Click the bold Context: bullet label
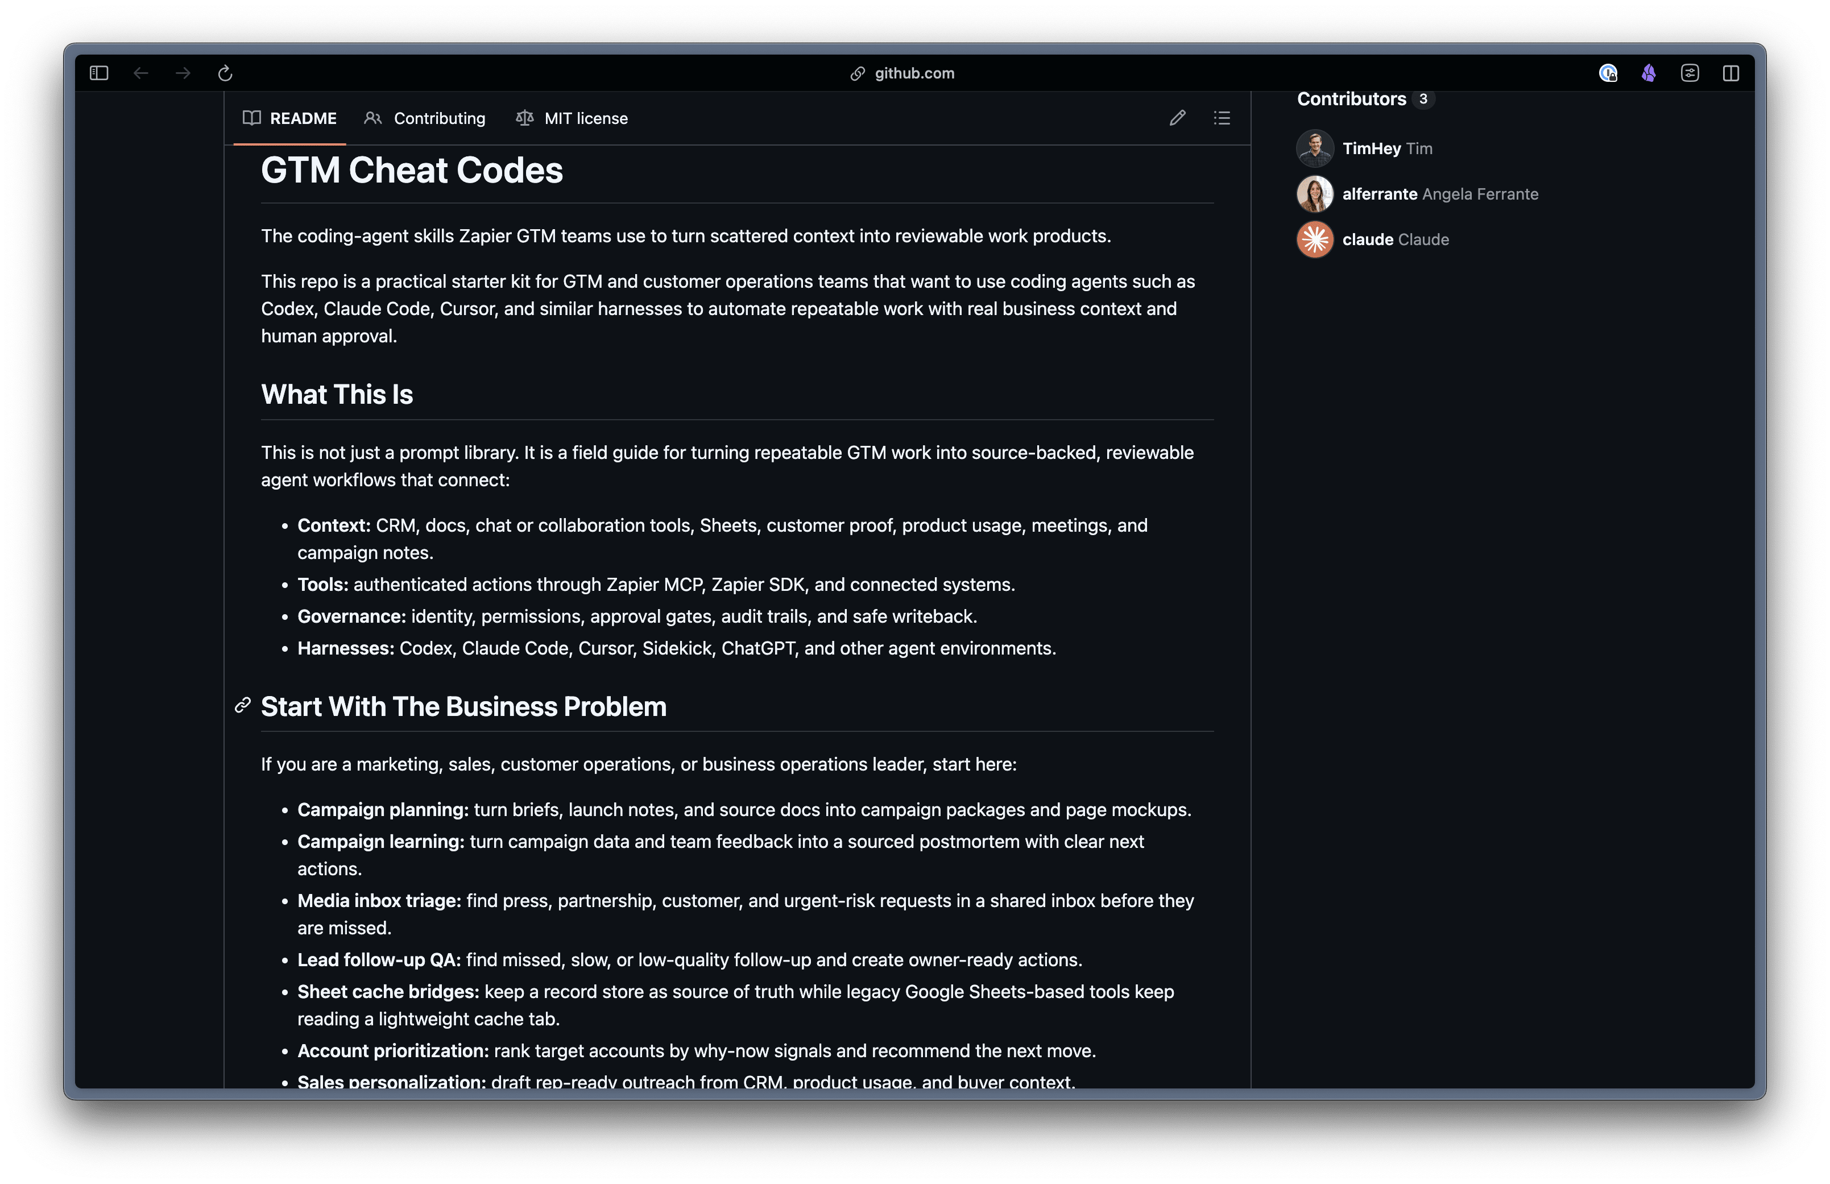1830x1184 pixels. 334,525
